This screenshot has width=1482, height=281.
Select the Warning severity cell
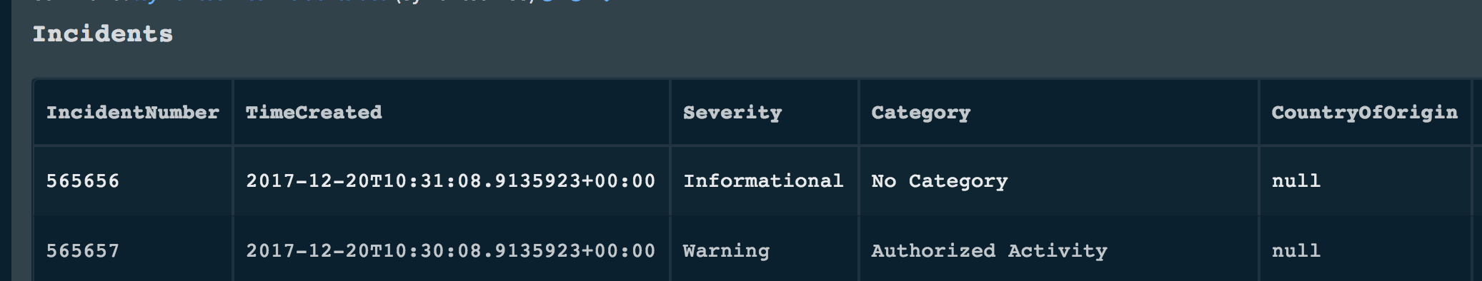click(x=726, y=251)
